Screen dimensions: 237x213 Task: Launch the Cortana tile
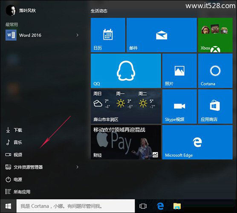tap(215, 71)
